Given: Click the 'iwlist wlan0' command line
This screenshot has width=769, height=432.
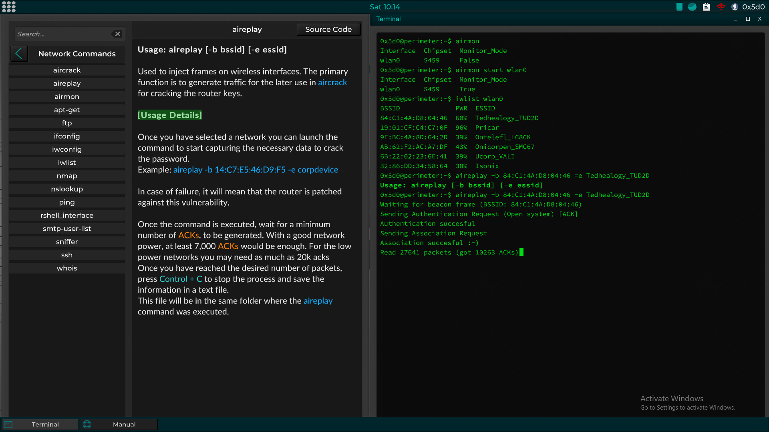Looking at the screenshot, I should (x=441, y=99).
